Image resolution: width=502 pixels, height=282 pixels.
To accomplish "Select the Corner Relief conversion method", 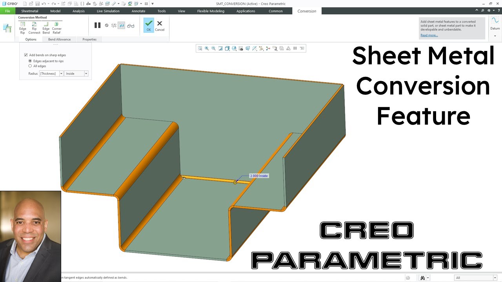I will [56, 28].
